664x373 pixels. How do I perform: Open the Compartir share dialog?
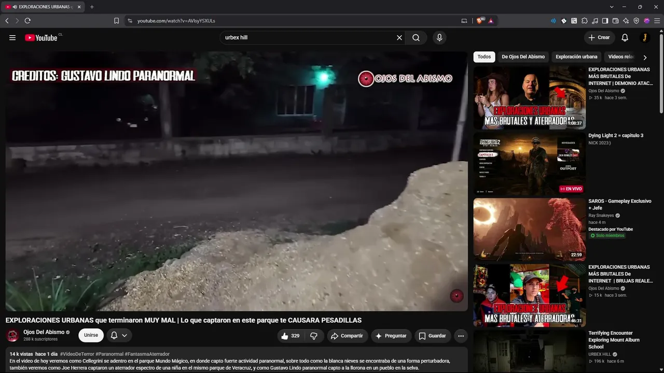347,336
